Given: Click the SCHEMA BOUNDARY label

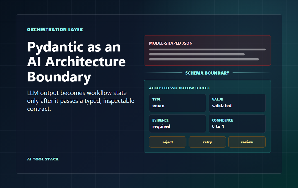Looking at the screenshot, I should [x=207, y=73].
